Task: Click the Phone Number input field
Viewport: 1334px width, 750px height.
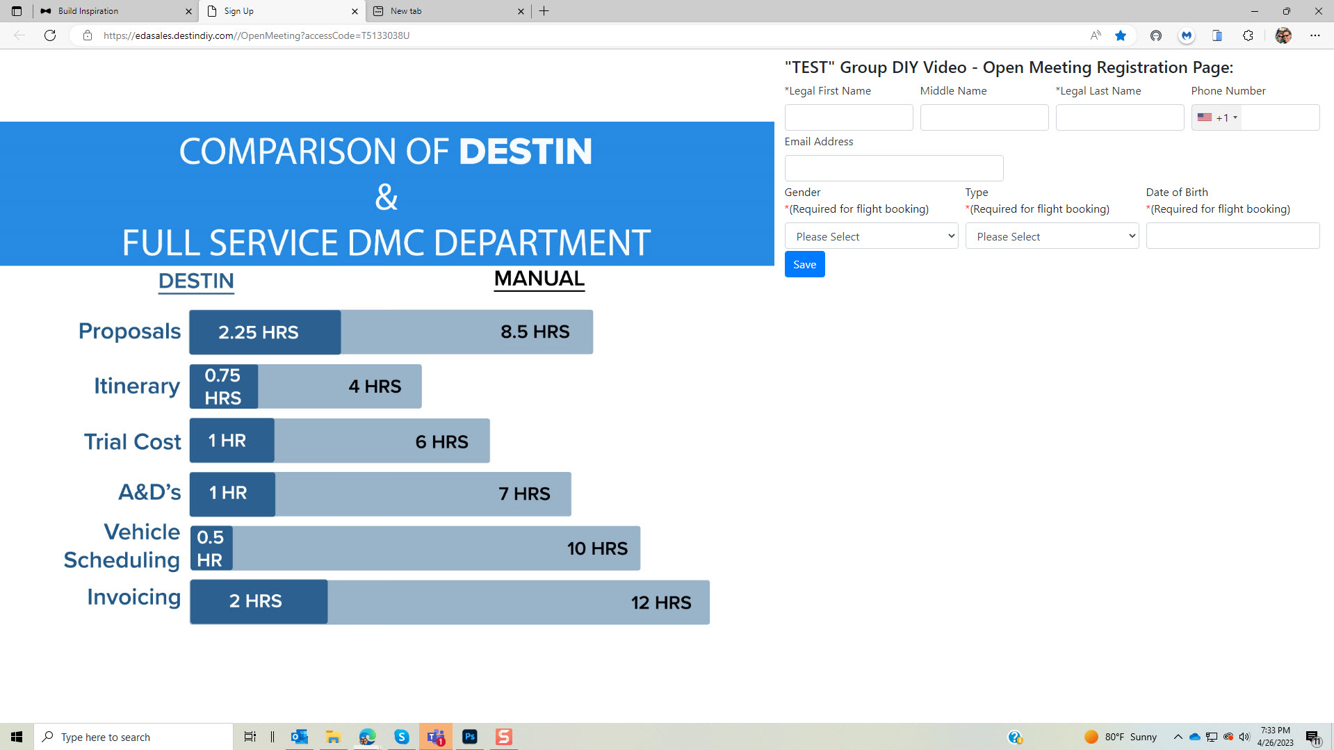Action: (x=1280, y=117)
